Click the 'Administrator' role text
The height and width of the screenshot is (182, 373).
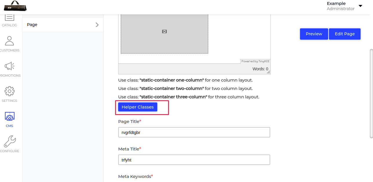click(341, 9)
